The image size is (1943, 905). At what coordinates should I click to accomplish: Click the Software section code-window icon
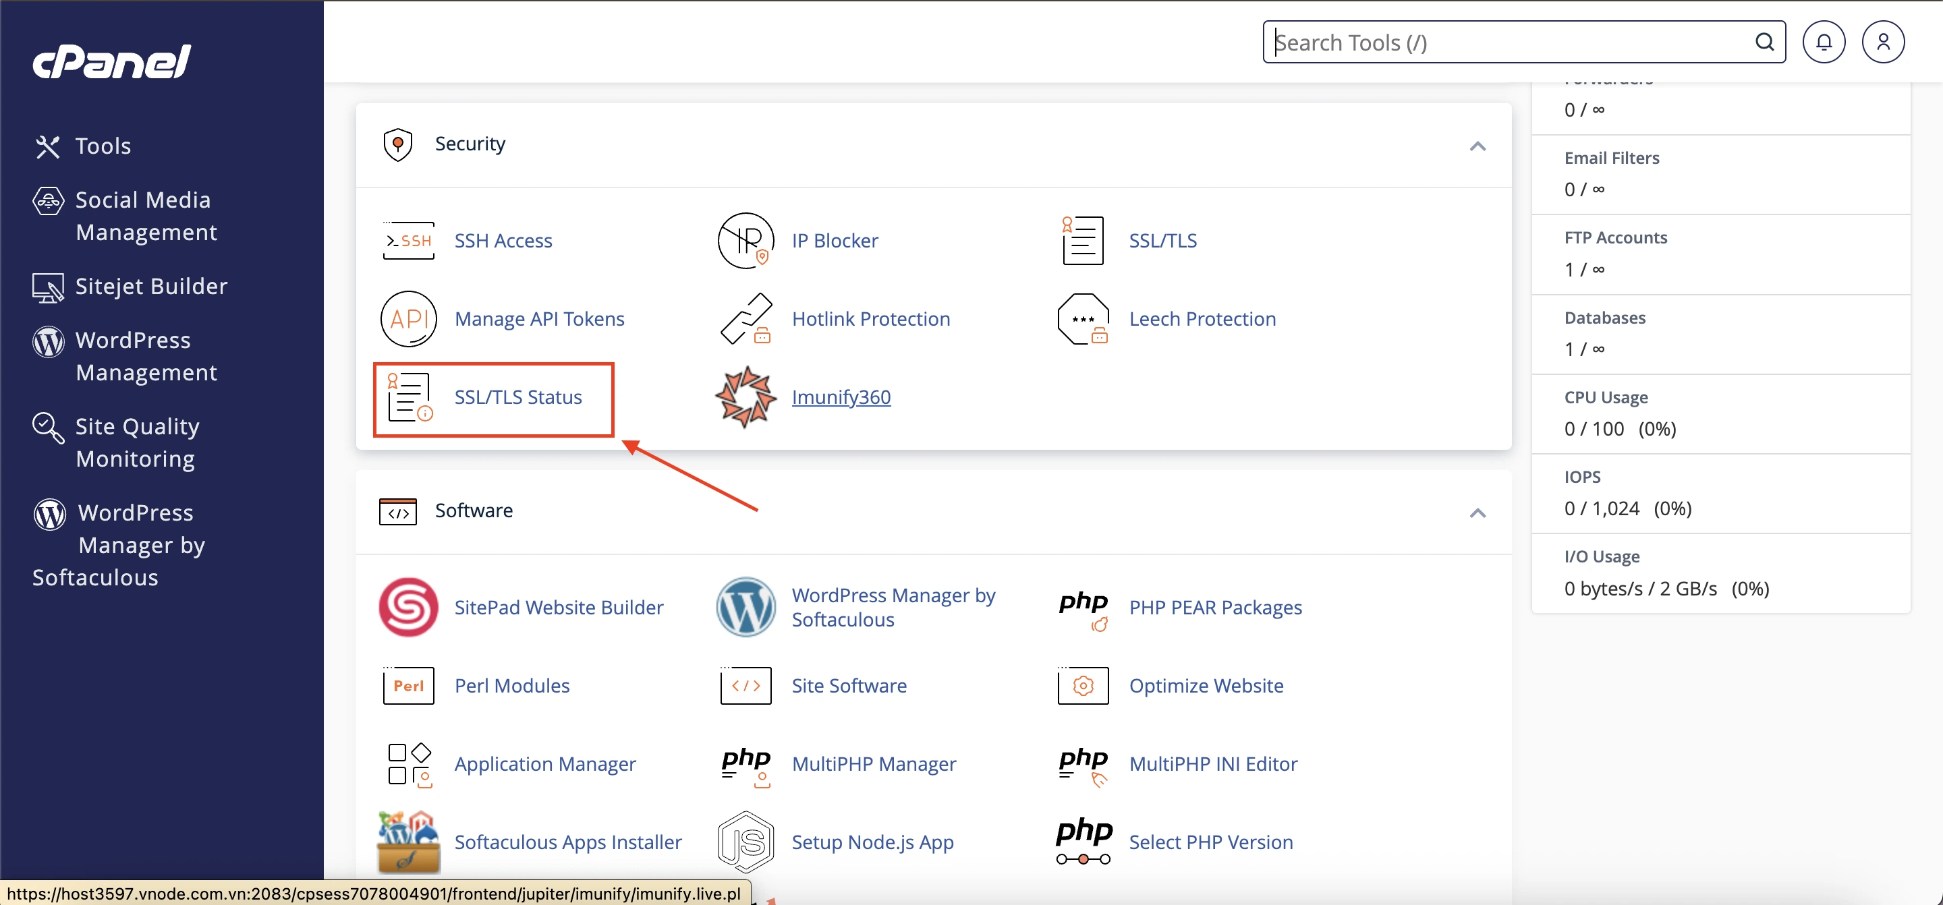tap(397, 511)
